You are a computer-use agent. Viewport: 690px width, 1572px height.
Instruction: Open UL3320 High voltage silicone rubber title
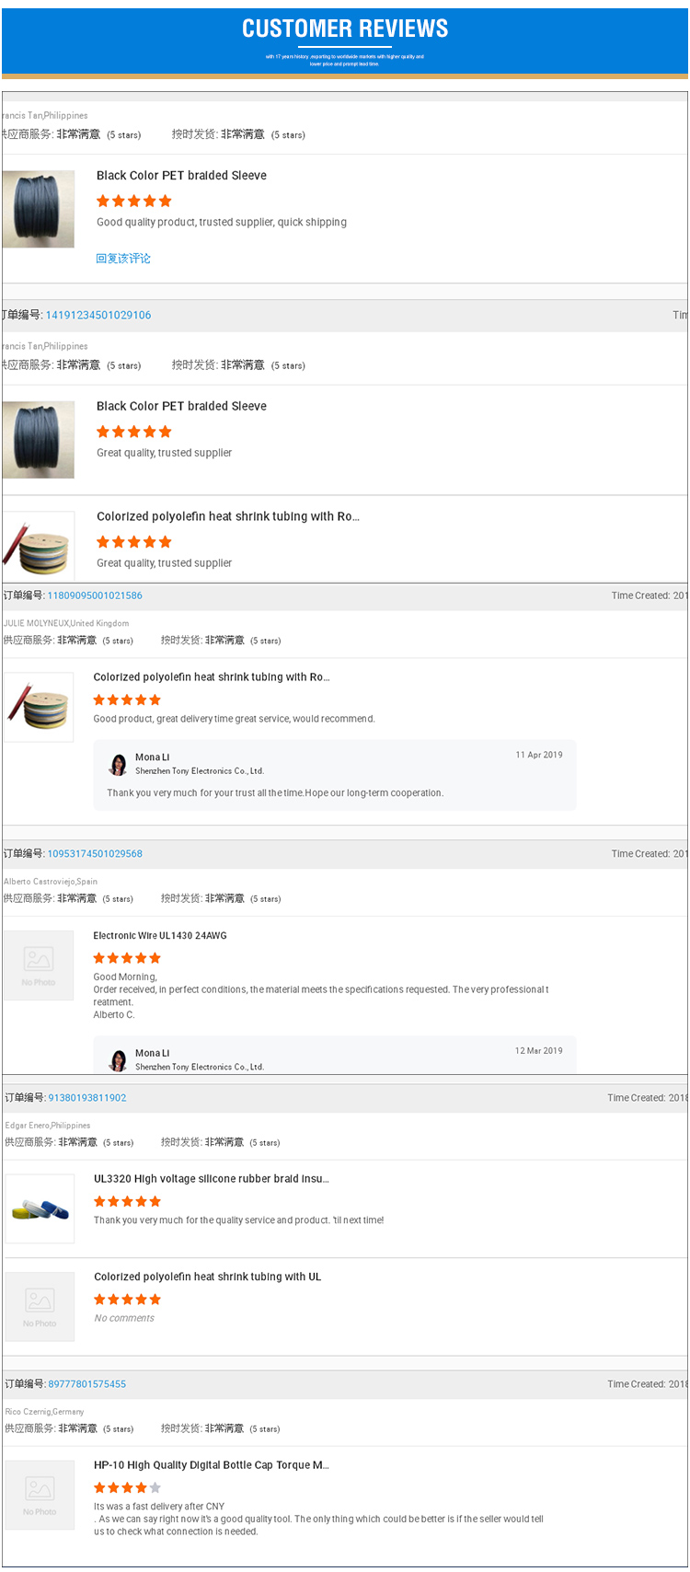tap(212, 1179)
